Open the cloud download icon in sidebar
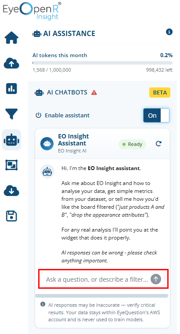The width and height of the screenshot is (180, 334). 11,191
